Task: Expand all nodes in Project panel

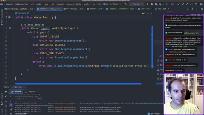Action: [193, 9]
